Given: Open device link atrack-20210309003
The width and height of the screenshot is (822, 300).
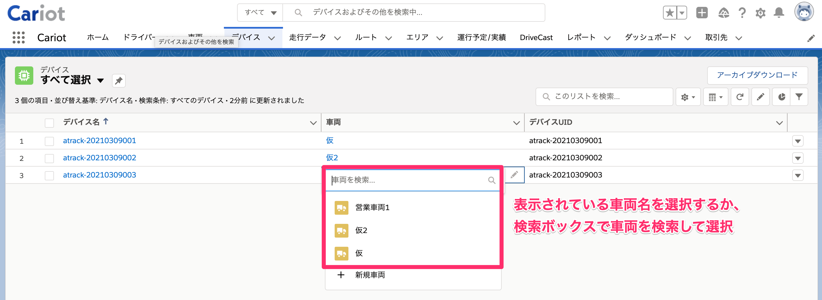Looking at the screenshot, I should [100, 175].
